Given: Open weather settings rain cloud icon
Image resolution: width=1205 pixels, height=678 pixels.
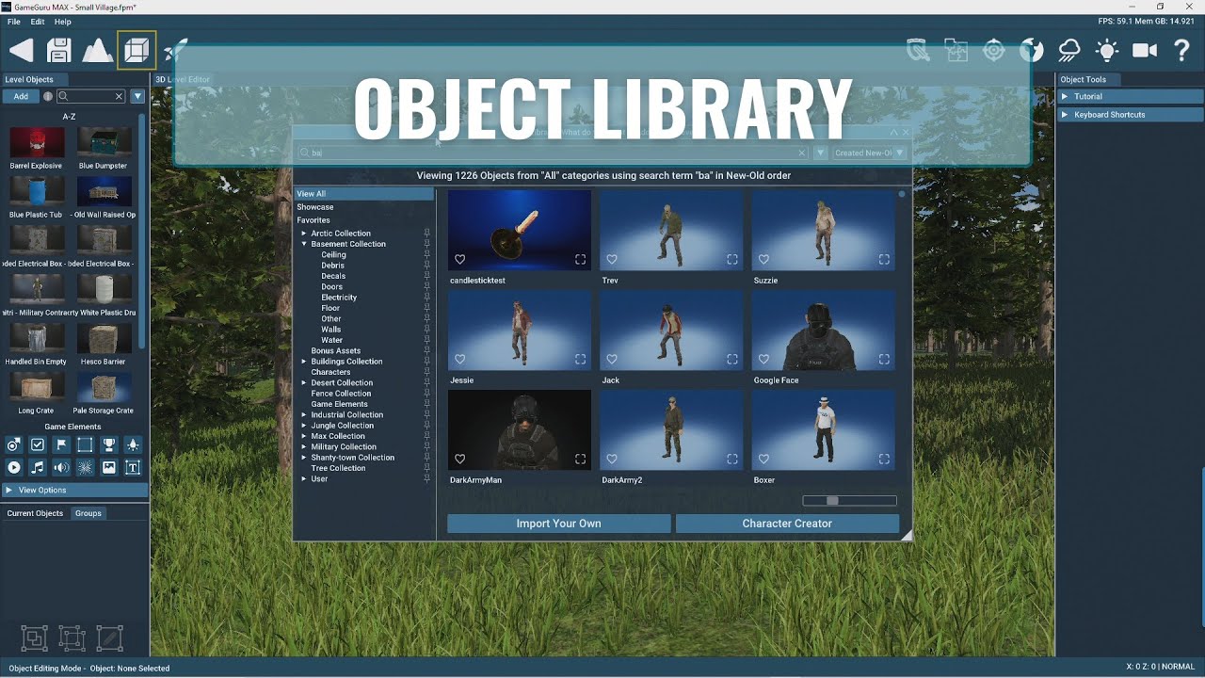Looking at the screenshot, I should [1069, 50].
